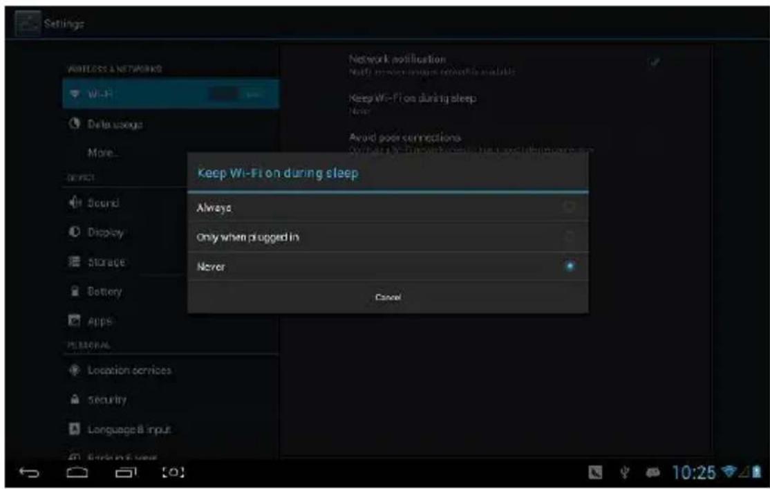Click the Apps icon
Screen dimensions: 770x489
(x=74, y=320)
